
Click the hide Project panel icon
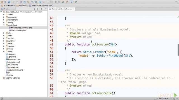45,9
